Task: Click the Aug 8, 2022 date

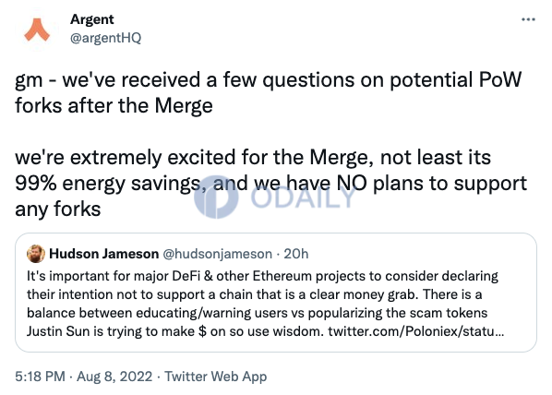Action: coord(114,377)
